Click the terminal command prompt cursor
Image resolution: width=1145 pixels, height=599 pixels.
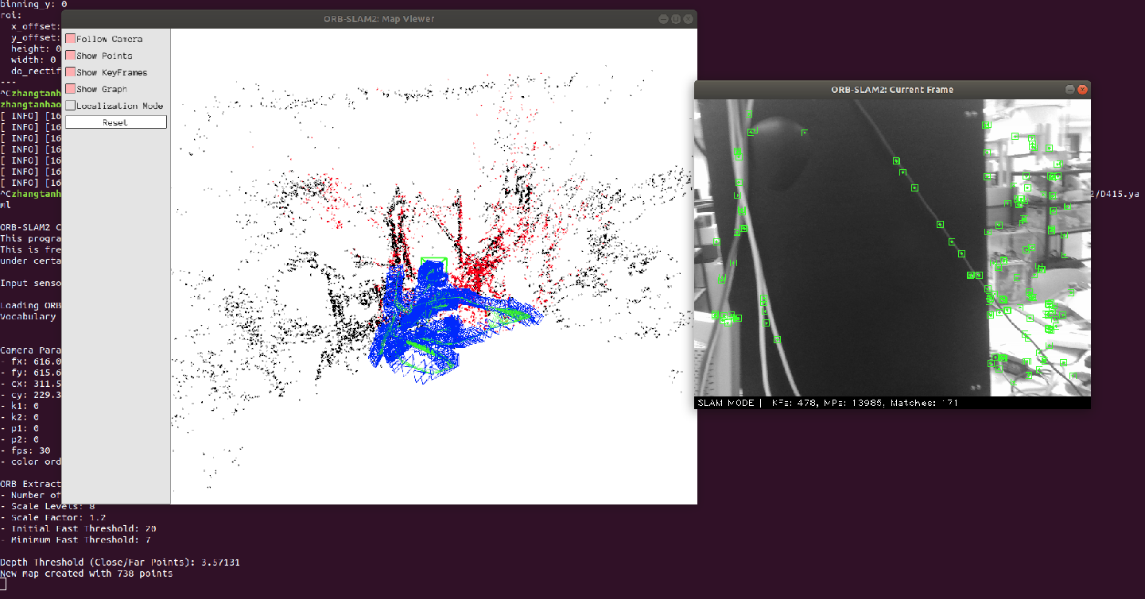click(4, 582)
